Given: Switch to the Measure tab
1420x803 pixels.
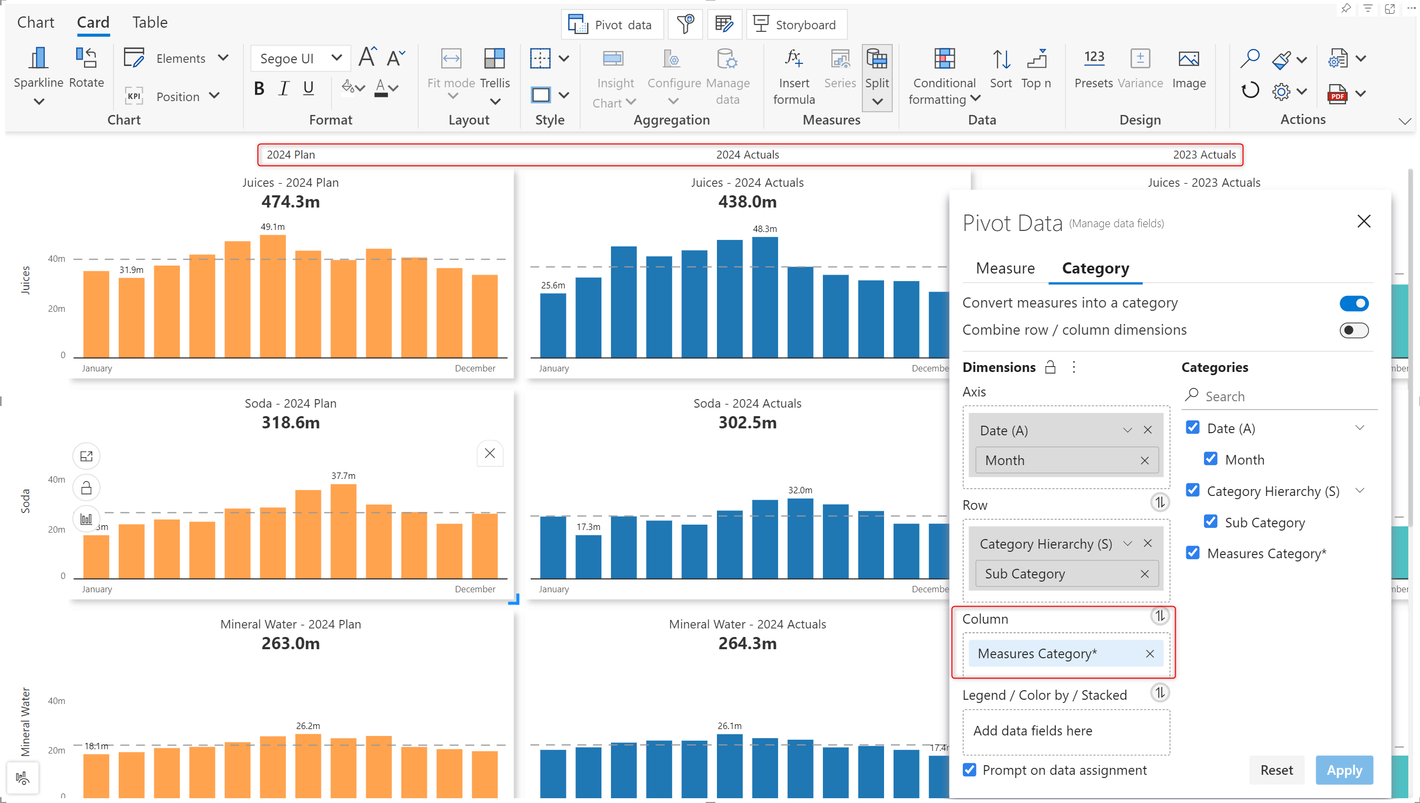Looking at the screenshot, I should [x=1005, y=269].
